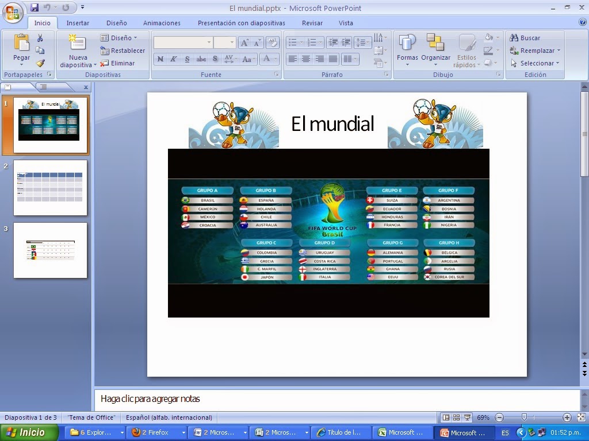Select the Format Painter brush

pyautogui.click(x=40, y=63)
